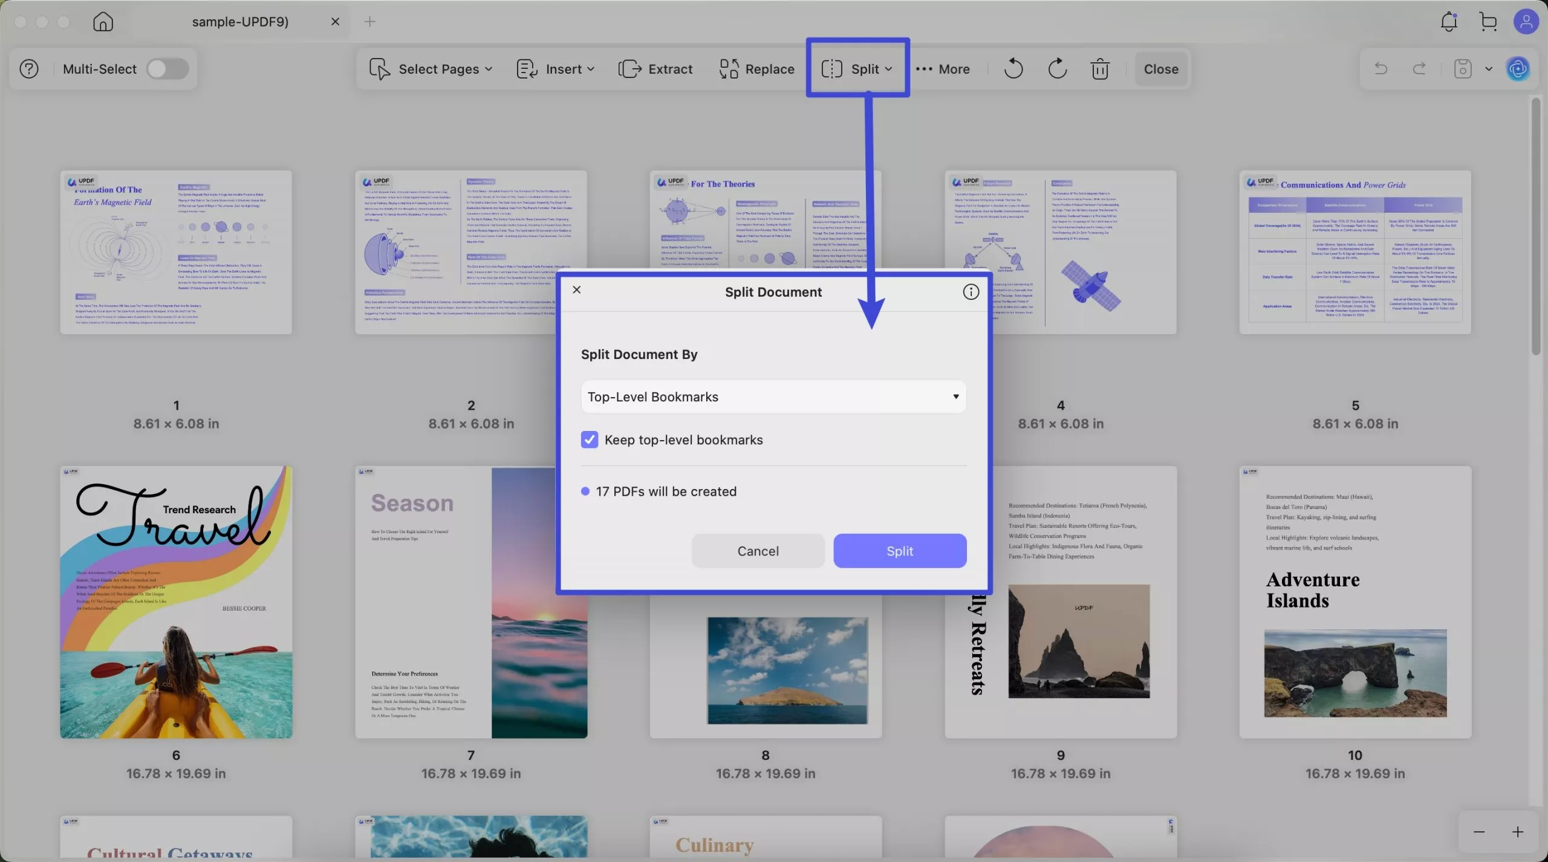Click the help question mark icon
Viewport: 1548px width, 862px height.
pos(28,68)
